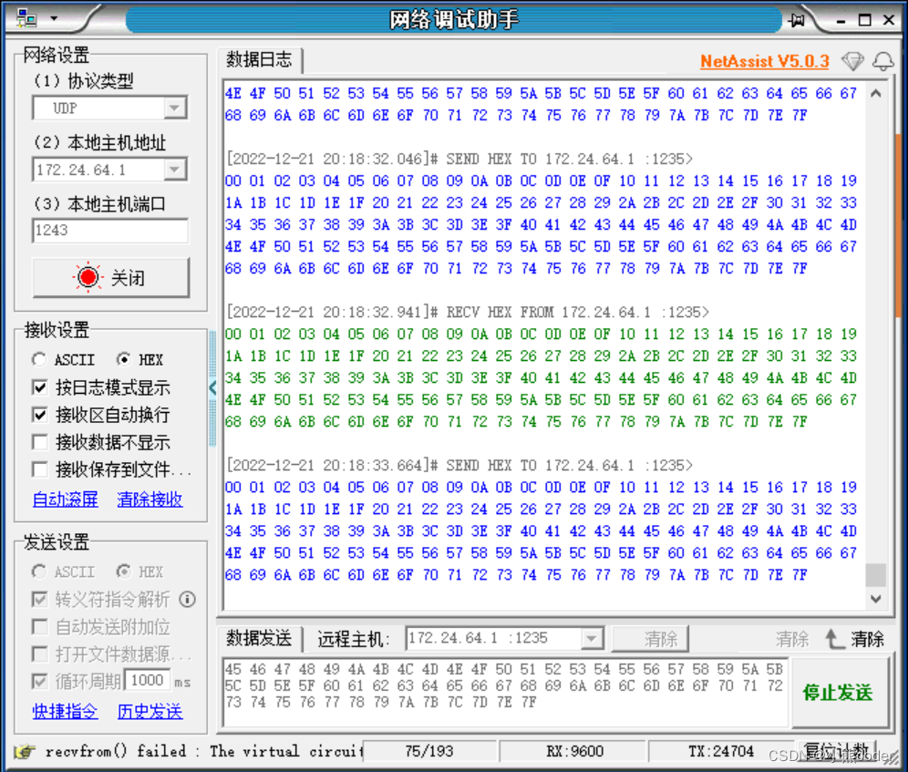The width and height of the screenshot is (908, 772).
Task: Click the info icon next to 转义符指令解析
Action: [x=187, y=600]
